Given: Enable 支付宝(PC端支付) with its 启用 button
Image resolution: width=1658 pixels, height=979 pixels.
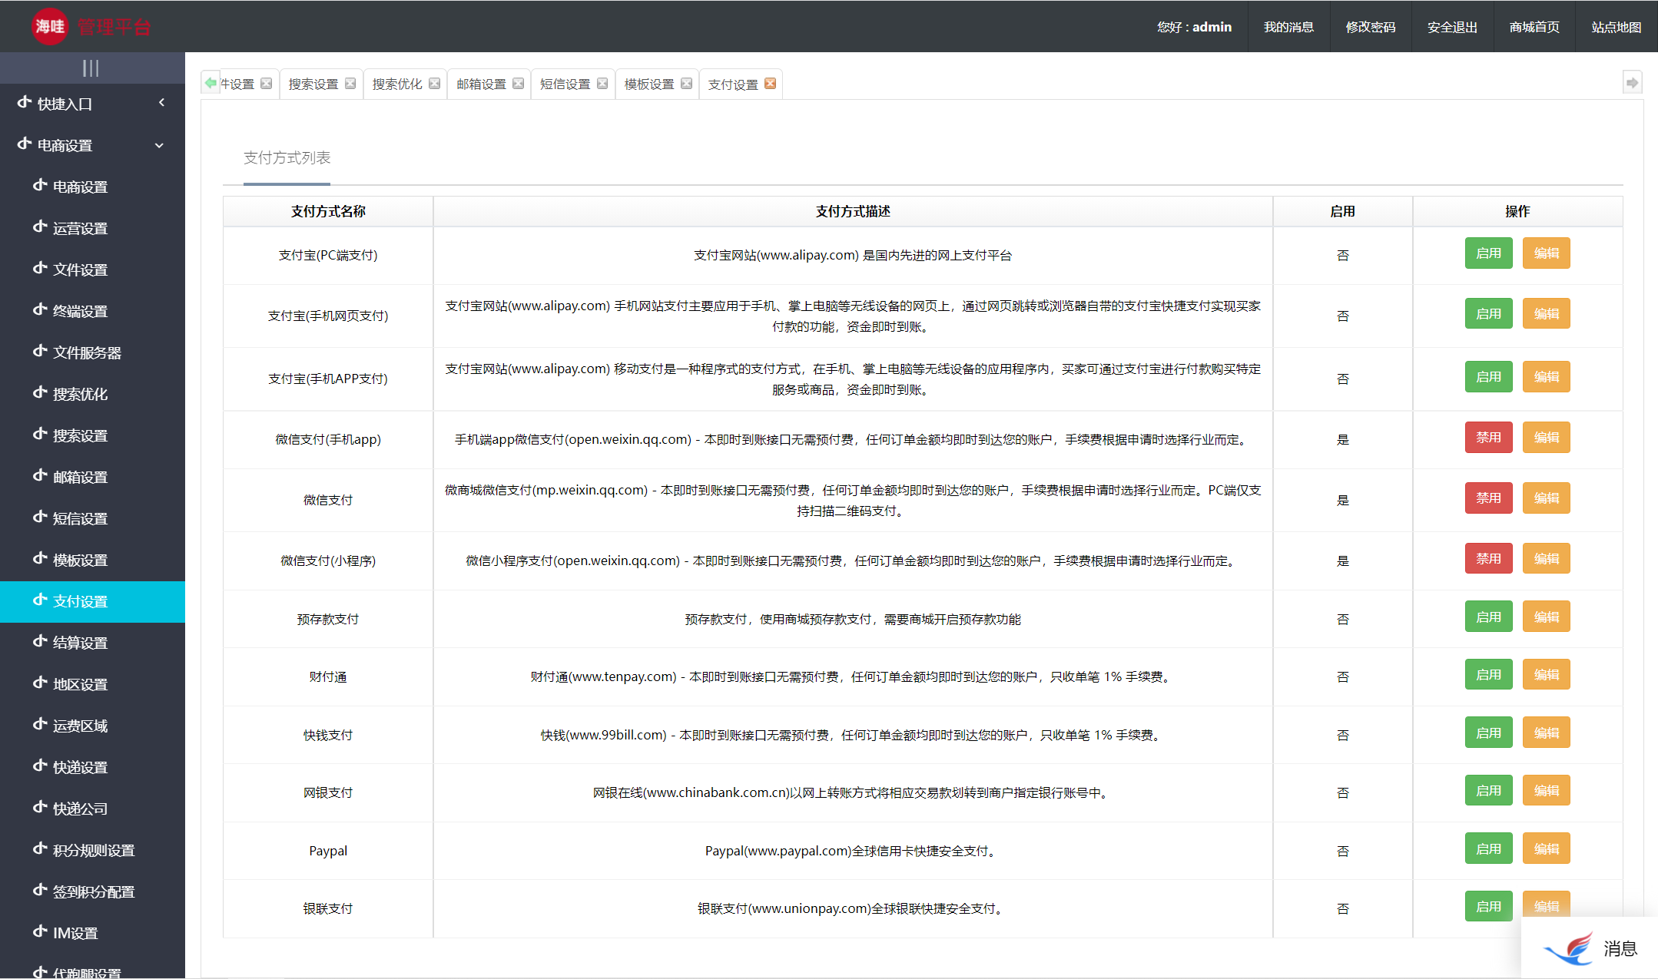Looking at the screenshot, I should click(x=1488, y=253).
